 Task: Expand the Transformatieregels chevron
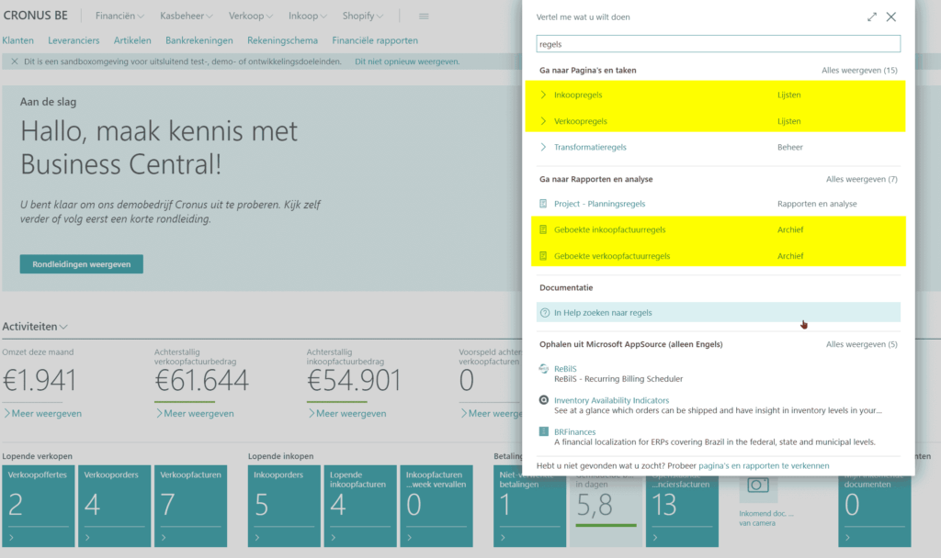pyautogui.click(x=543, y=147)
